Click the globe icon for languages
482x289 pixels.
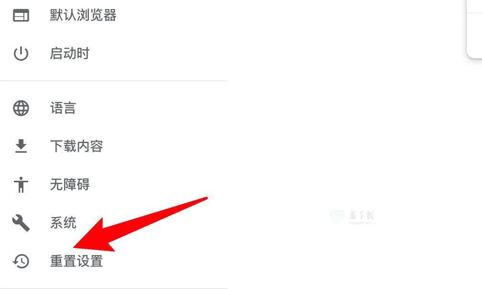coord(21,108)
